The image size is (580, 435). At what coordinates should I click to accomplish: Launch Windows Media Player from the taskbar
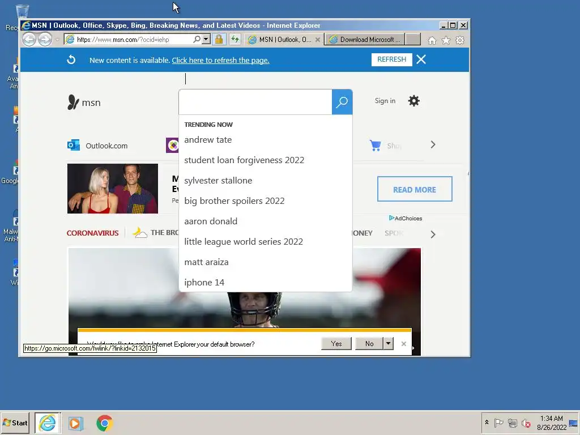75,423
